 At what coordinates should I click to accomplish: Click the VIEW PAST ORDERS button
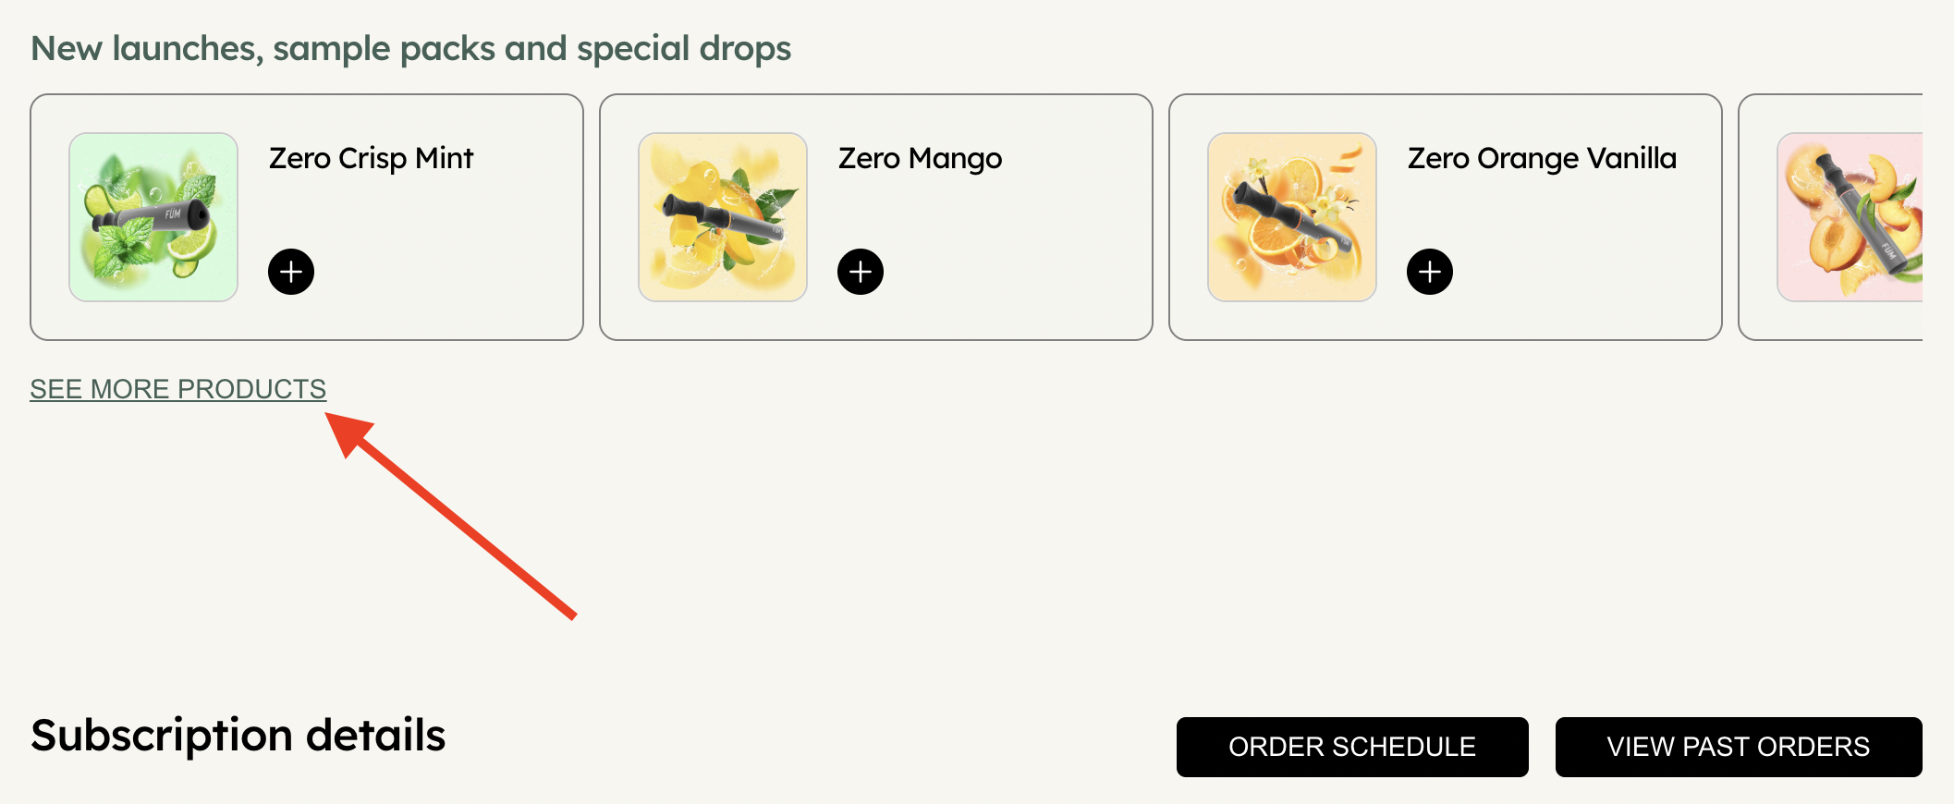(1739, 747)
